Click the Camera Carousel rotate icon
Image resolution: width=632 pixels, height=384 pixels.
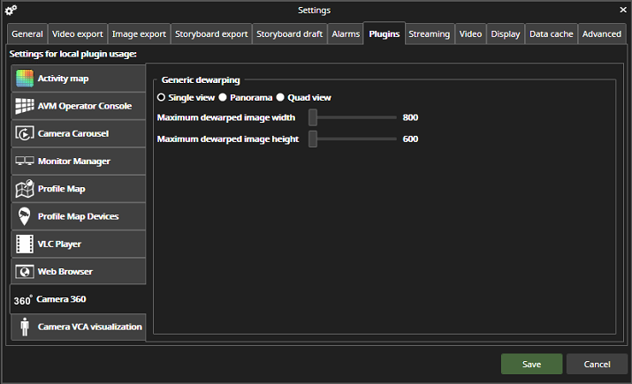[x=25, y=133]
